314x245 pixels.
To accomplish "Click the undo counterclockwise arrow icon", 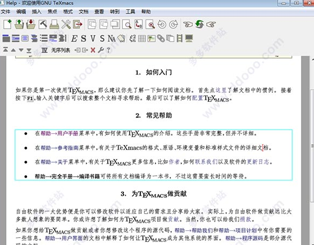I will pos(162,24).
